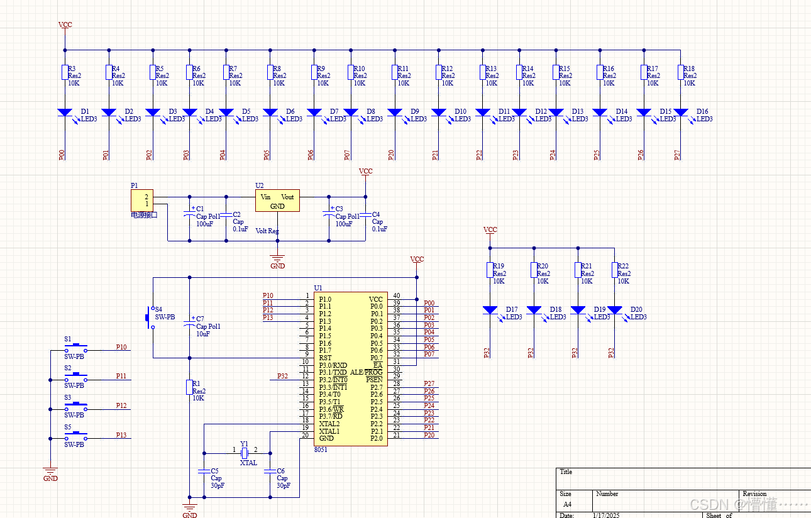Select capacitor C4 symbol
811x518 pixels.
pos(366,215)
